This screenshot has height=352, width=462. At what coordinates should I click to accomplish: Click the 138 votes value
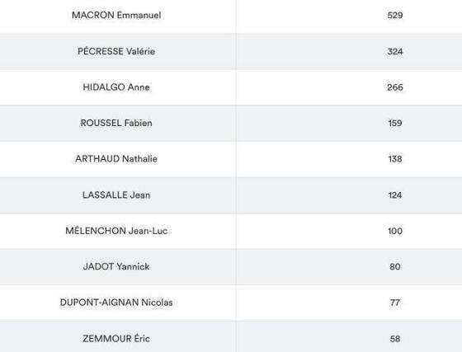click(x=395, y=159)
